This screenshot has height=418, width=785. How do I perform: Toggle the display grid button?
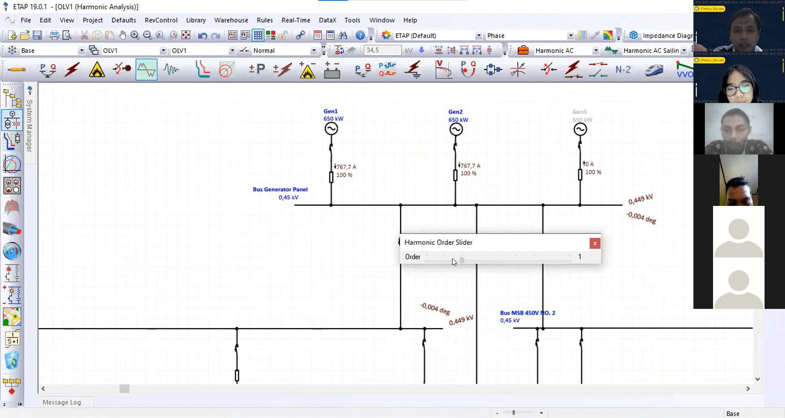click(x=258, y=36)
